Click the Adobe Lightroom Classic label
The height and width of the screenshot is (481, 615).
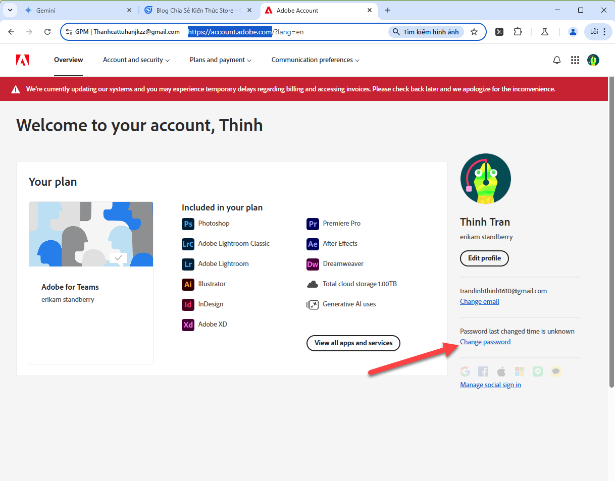234,244
